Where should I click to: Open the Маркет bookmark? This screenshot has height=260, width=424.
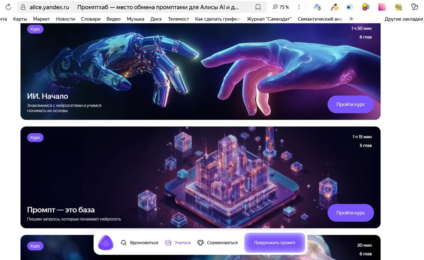click(x=41, y=19)
